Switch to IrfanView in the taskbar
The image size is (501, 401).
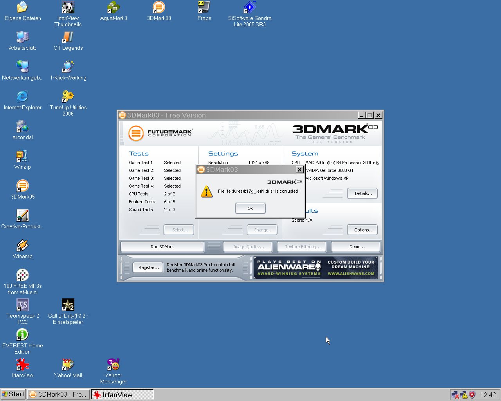click(x=123, y=394)
